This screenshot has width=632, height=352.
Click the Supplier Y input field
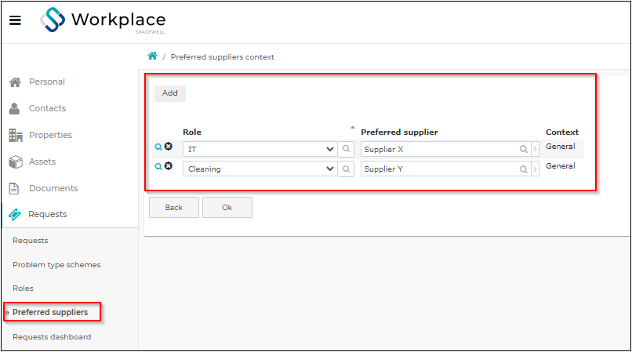446,169
